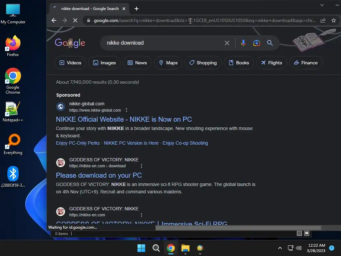Filter results by Finance
The height and width of the screenshot is (256, 341).
[306, 63]
